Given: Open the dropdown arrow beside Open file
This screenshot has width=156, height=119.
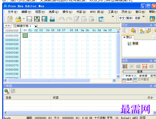Looking at the screenshot, I should click(24, 19).
